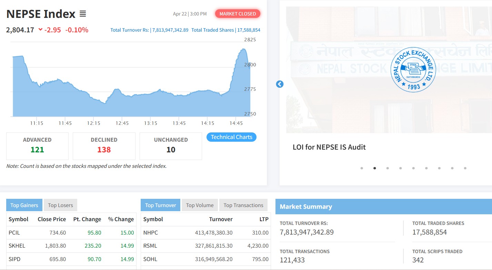Click the RSML symbol in turnover table
This screenshot has height=270, width=492.
pyautogui.click(x=150, y=246)
